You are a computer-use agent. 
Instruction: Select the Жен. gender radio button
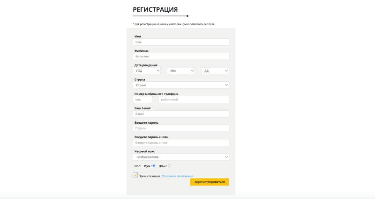click(x=169, y=166)
